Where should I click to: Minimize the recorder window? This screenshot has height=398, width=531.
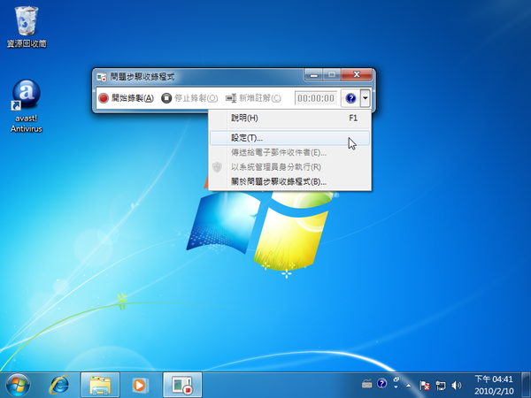313,75
